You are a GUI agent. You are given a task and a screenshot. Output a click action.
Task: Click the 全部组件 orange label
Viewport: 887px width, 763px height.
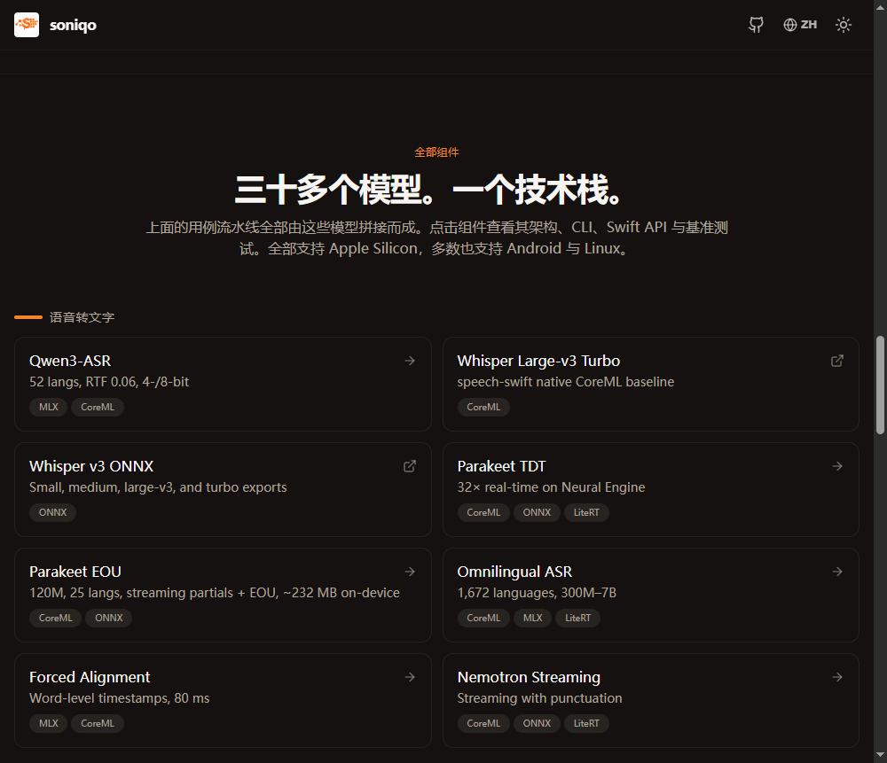click(x=436, y=152)
